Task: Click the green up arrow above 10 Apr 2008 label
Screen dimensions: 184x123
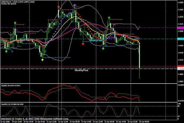Action: 6,51
